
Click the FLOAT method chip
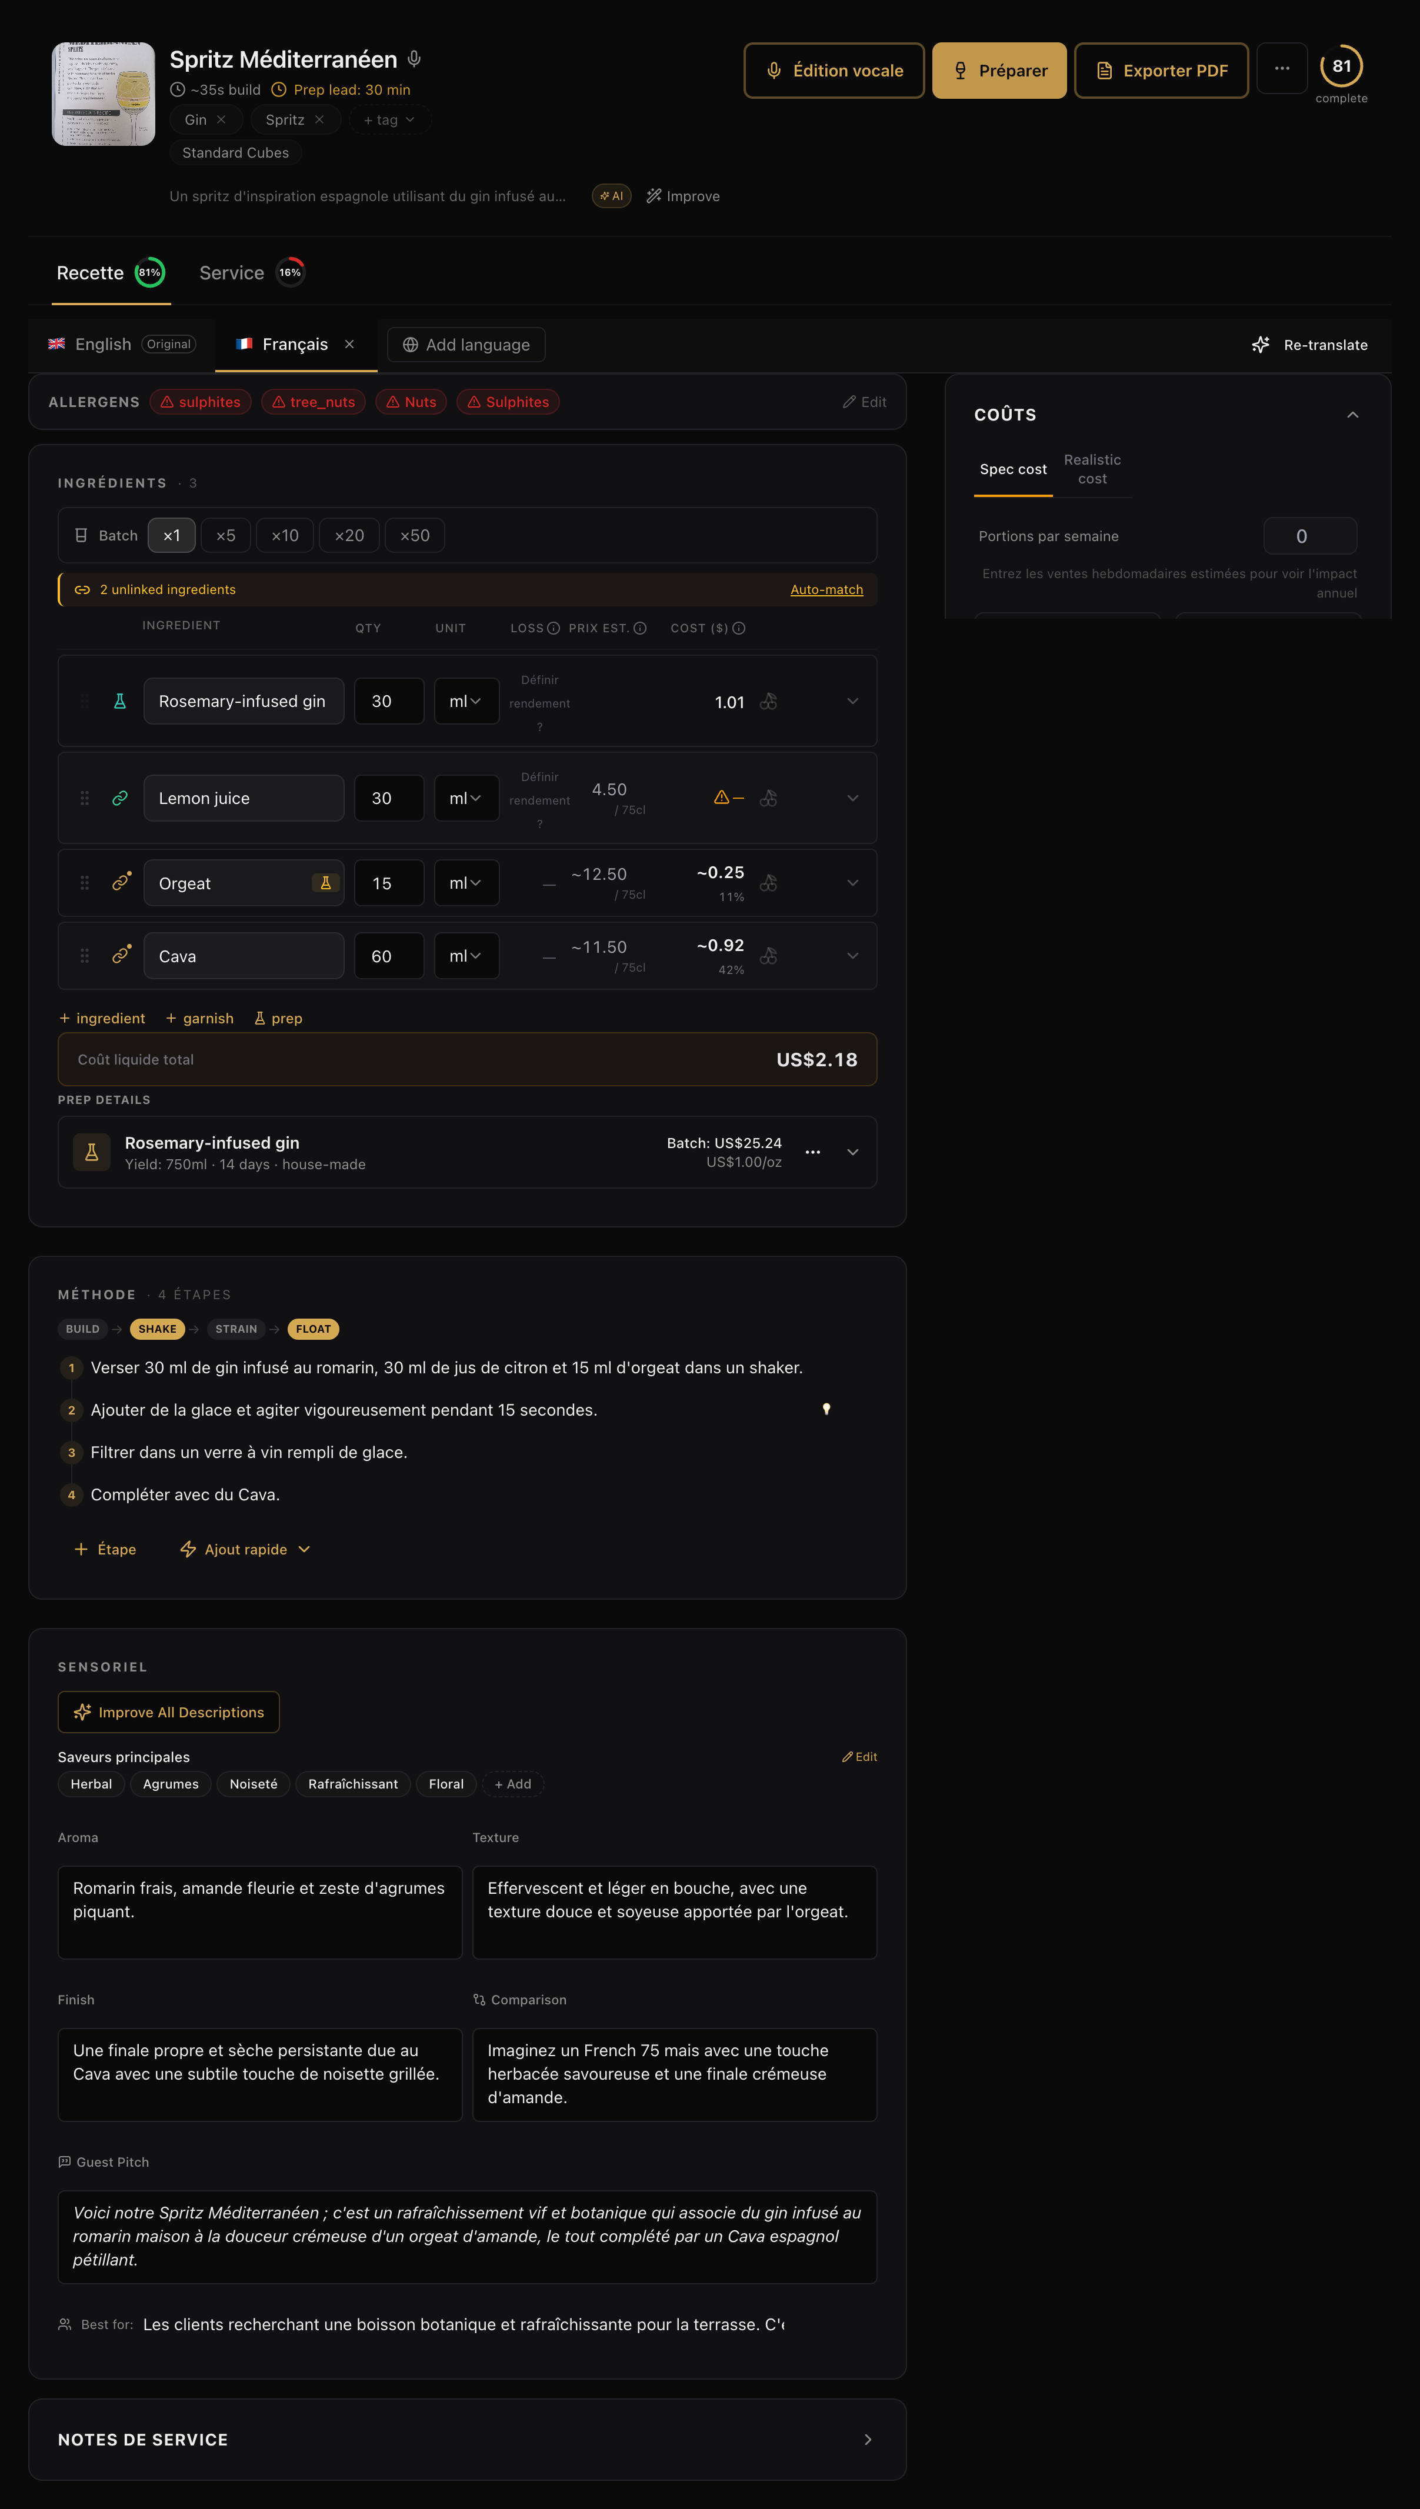(x=313, y=1329)
